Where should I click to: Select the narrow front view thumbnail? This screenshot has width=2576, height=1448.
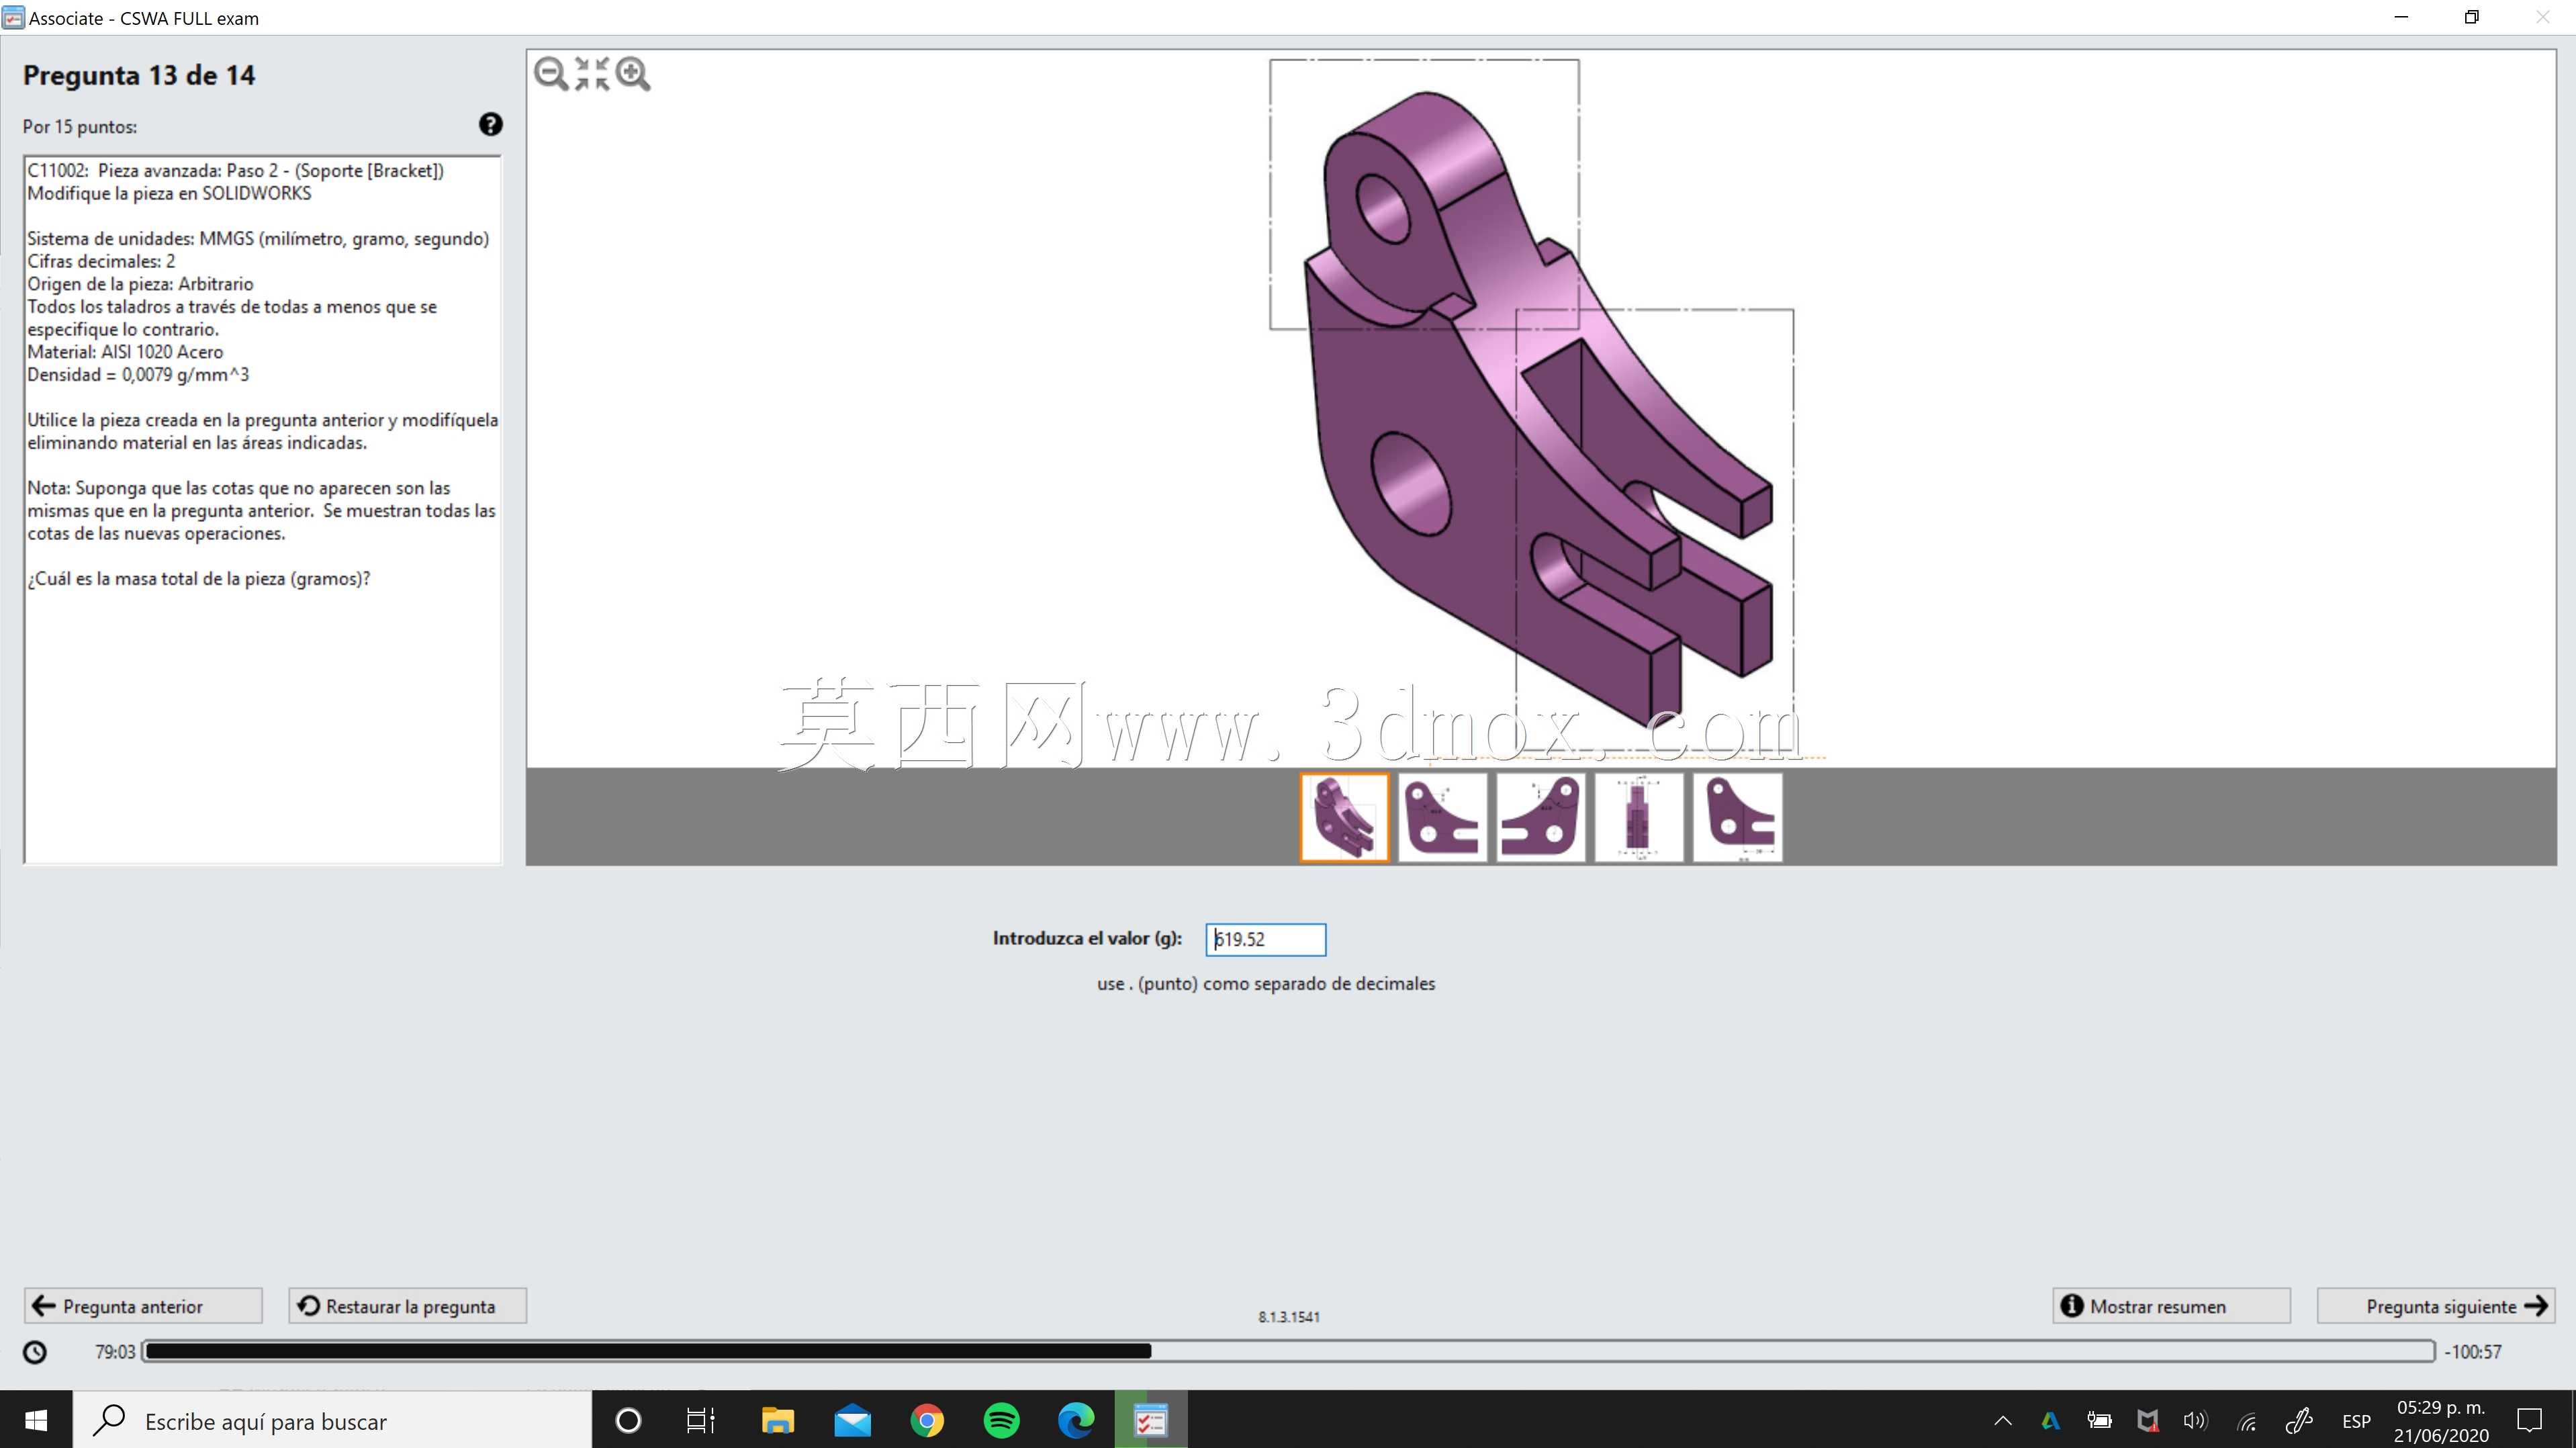(x=1639, y=817)
